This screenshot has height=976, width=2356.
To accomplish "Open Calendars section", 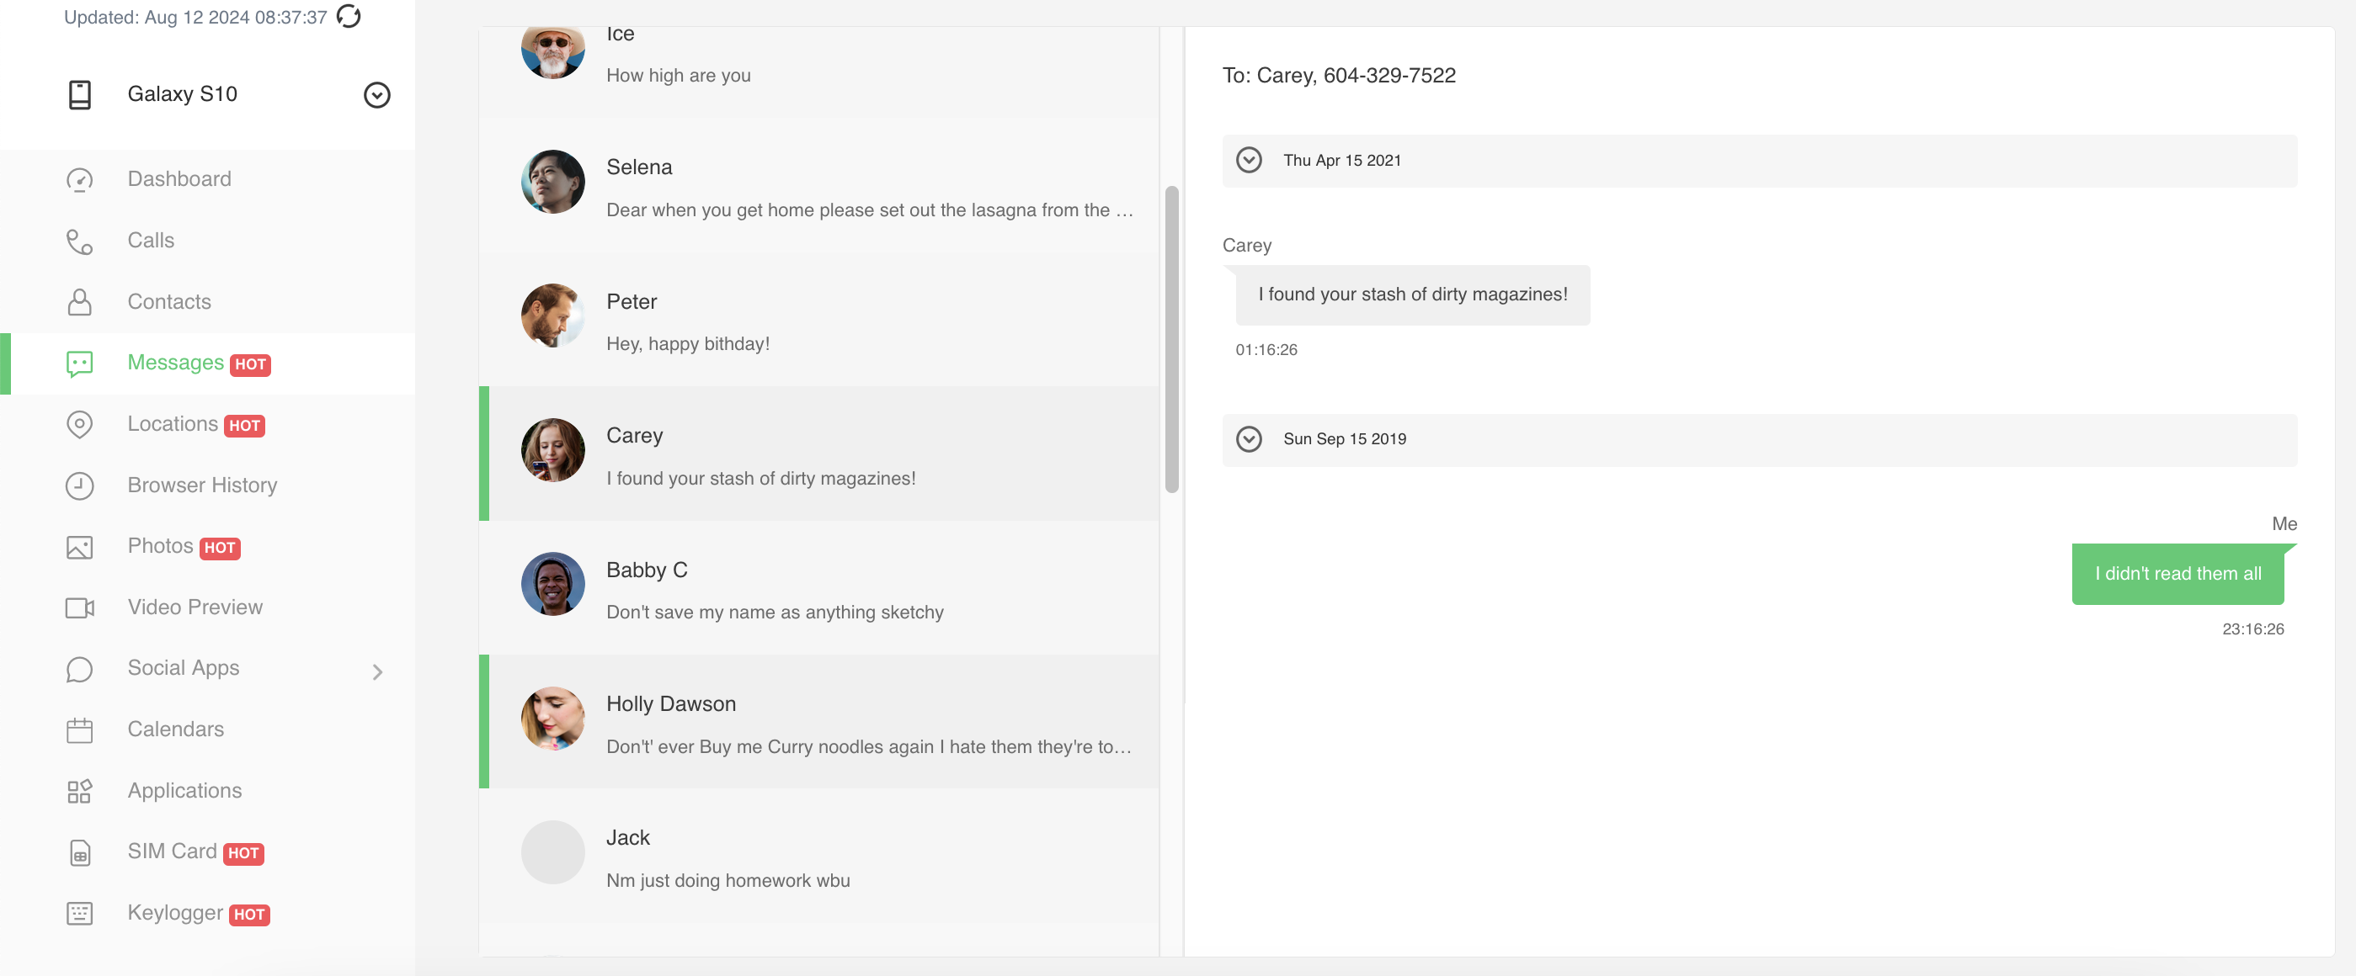I will (174, 731).
